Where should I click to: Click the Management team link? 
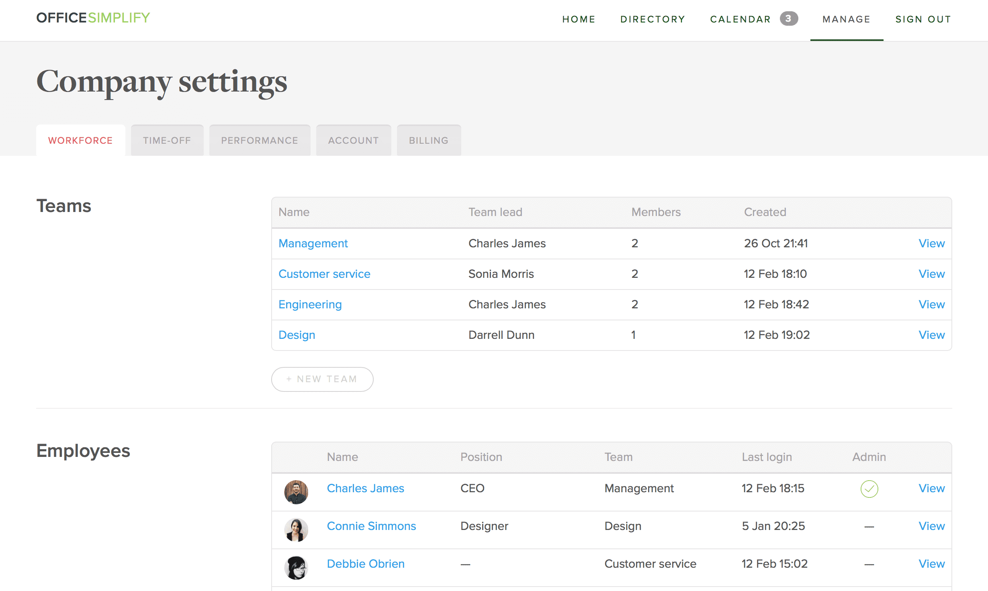(x=313, y=243)
